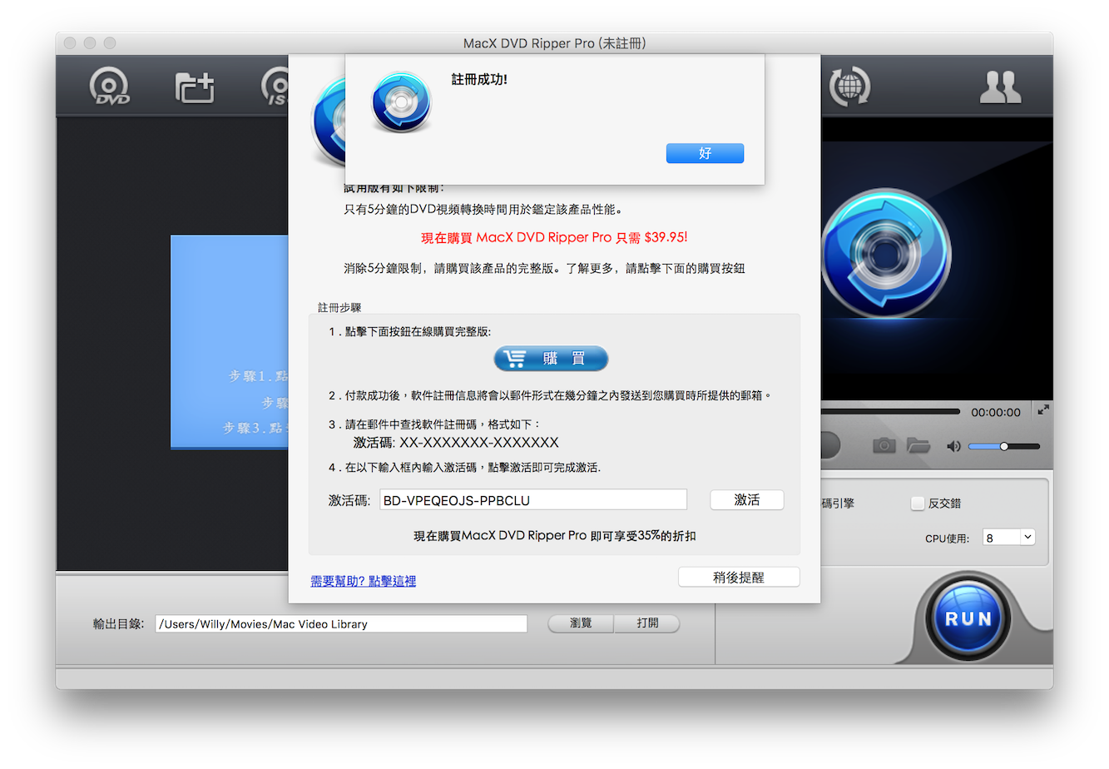Click the red $39.95 purchase offer text
This screenshot has height=769, width=1109.
tap(554, 237)
